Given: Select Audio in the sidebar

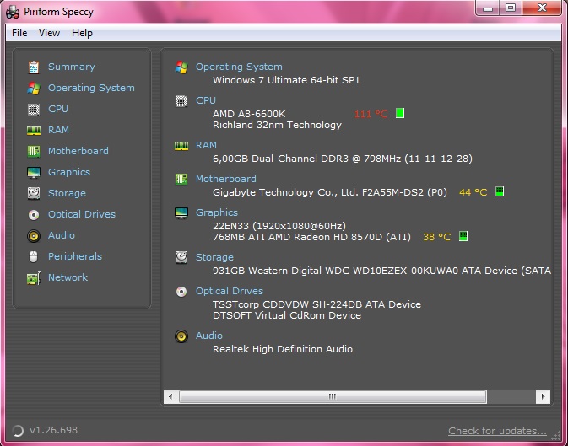Looking at the screenshot, I should (x=62, y=235).
